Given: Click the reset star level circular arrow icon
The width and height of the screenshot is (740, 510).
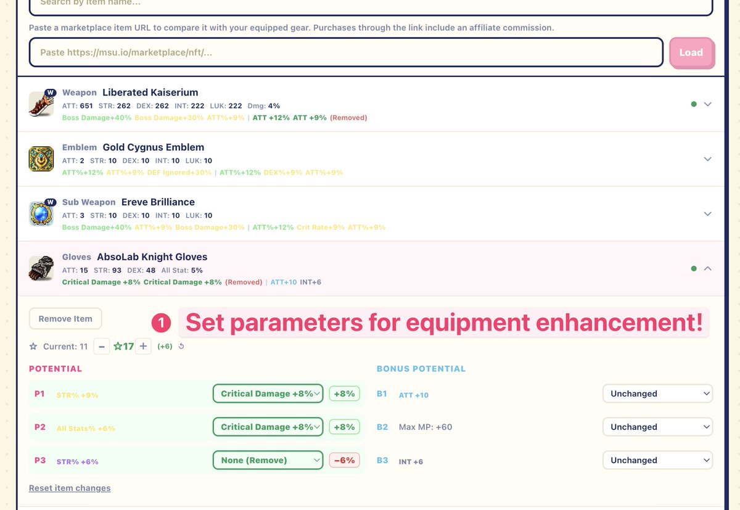Looking at the screenshot, I should coord(181,347).
